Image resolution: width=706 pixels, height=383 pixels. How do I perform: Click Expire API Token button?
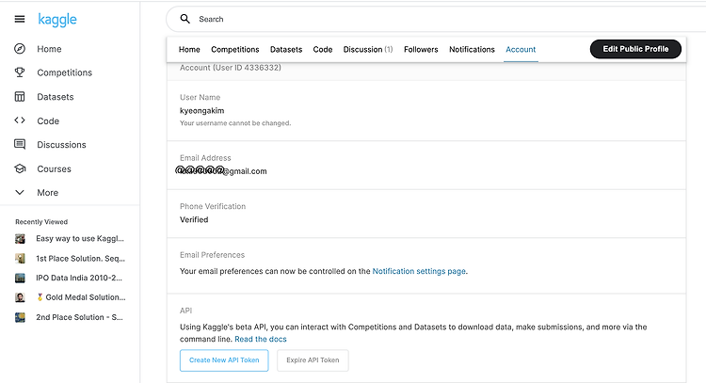pyautogui.click(x=313, y=360)
